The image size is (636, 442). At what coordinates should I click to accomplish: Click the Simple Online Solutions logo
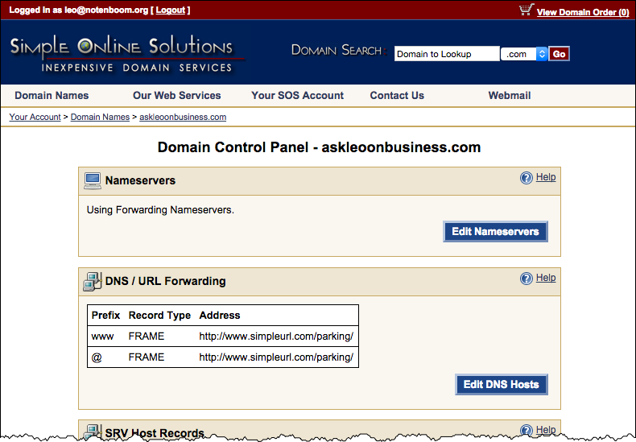pos(127,54)
